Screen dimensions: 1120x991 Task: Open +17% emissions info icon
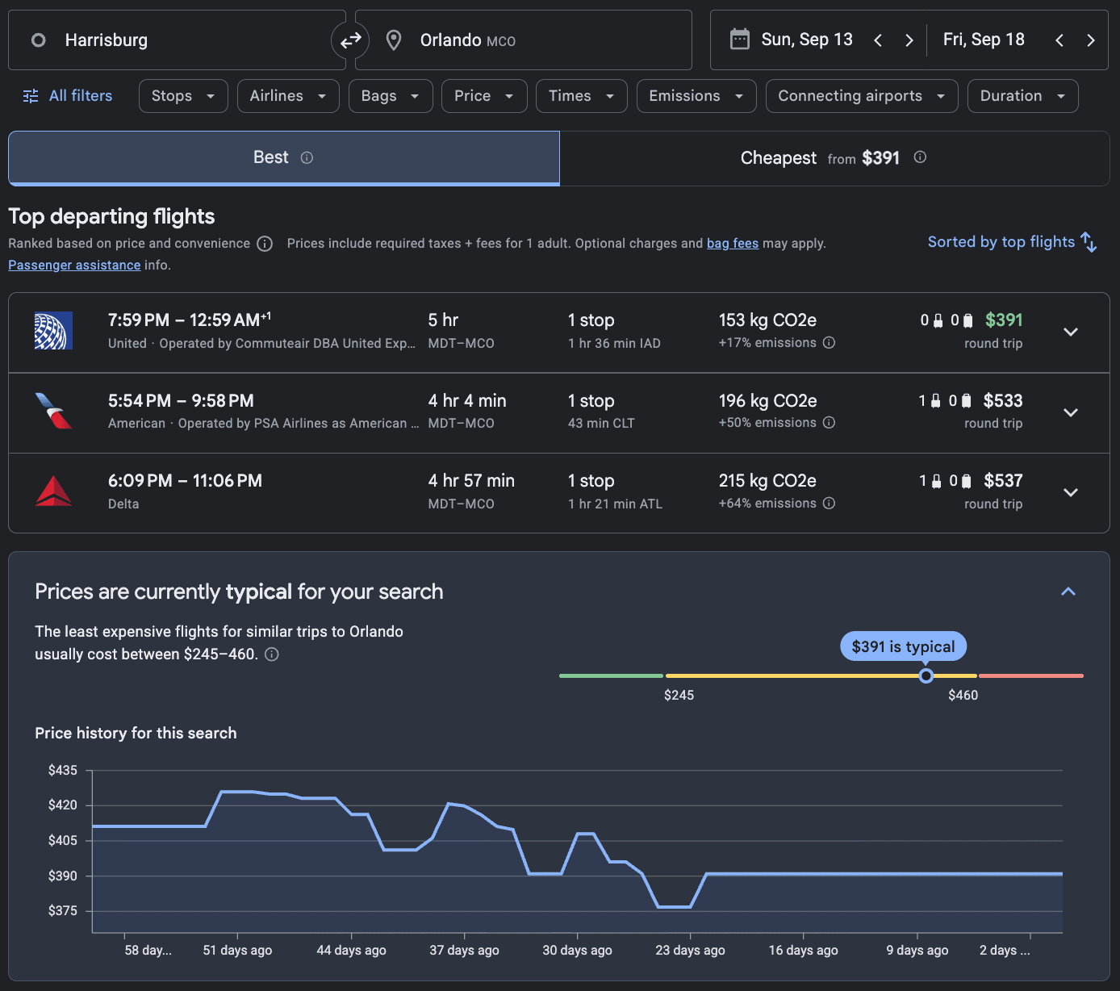[829, 343]
